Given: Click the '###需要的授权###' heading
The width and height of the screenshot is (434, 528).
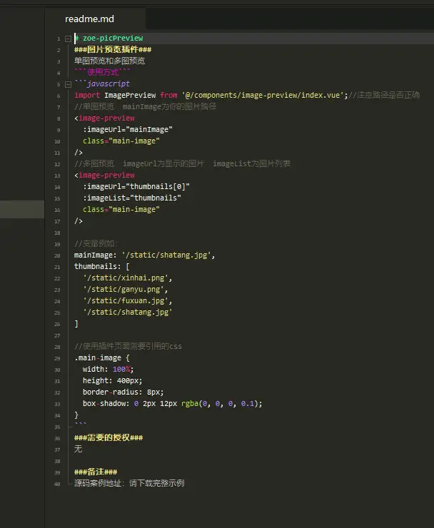Looking at the screenshot, I should click(108, 438).
